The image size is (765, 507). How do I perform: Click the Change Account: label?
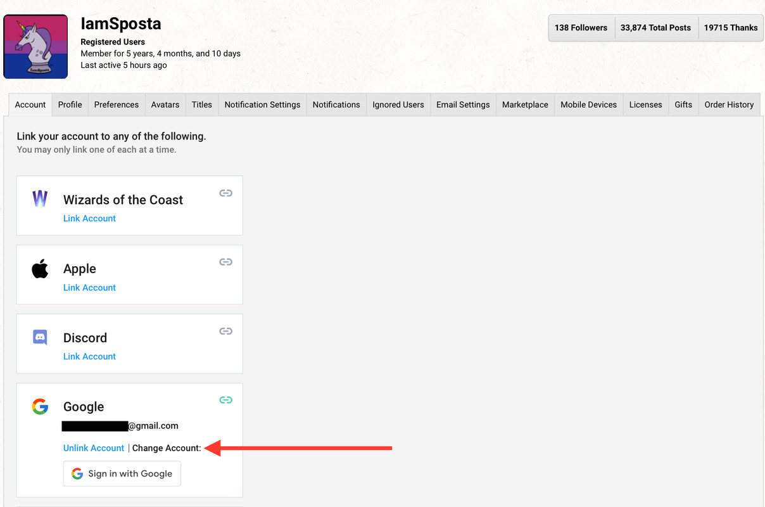(167, 448)
